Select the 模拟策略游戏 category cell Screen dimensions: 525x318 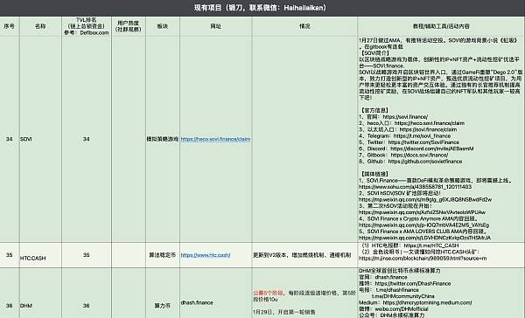click(163, 139)
